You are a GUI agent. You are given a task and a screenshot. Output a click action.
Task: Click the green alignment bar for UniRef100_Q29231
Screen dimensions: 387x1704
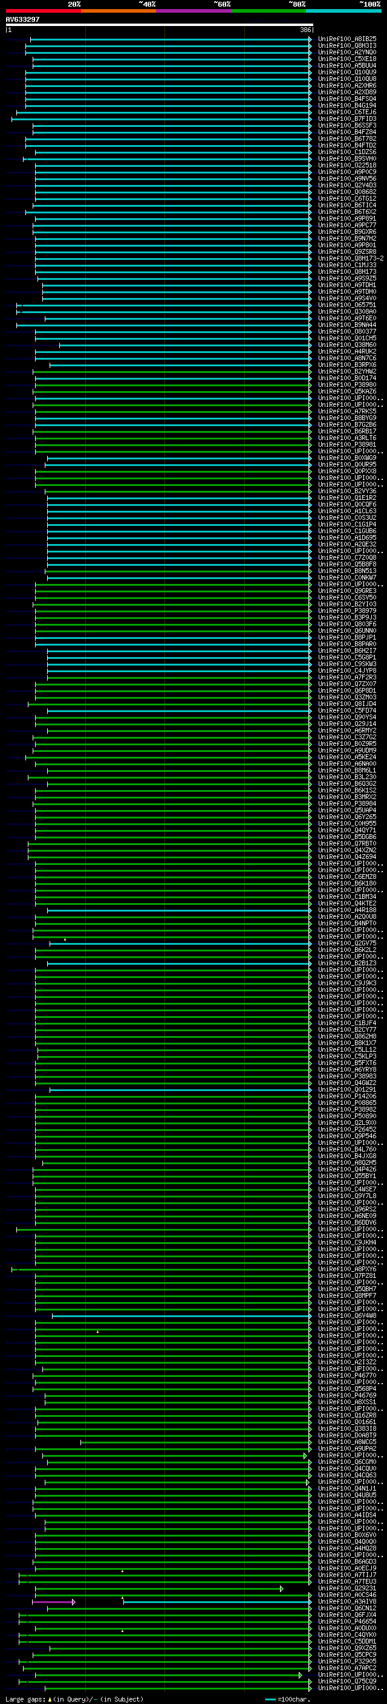tap(159, 1588)
